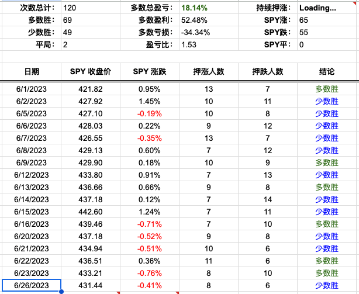Viewport: 359px width, 294px height.
Task: Select the 0.95% change cell
Action: click(x=150, y=89)
